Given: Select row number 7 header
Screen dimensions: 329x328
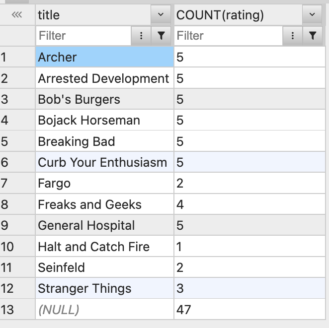Looking at the screenshot, I should click(x=17, y=183).
